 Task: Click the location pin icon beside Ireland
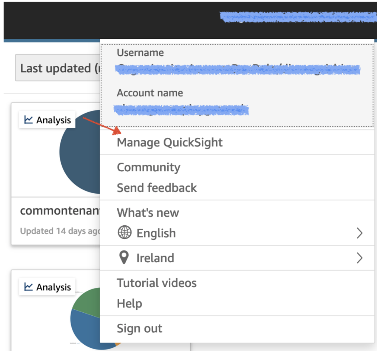124,258
